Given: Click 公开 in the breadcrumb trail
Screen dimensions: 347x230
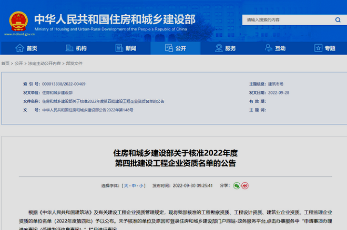Looking at the screenshot, I should [x=19, y=63].
